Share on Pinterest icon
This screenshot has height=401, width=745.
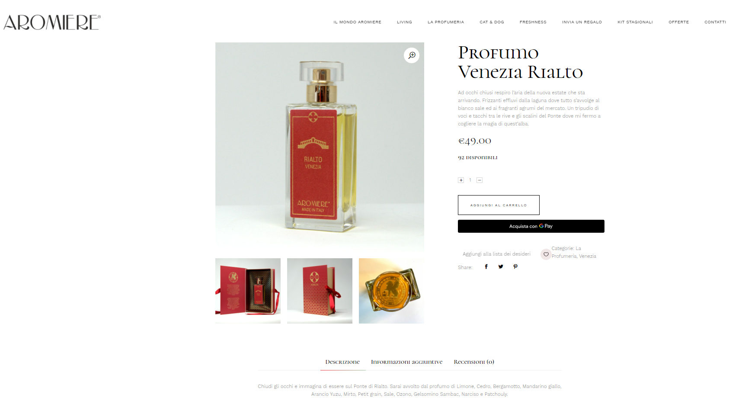pyautogui.click(x=515, y=266)
